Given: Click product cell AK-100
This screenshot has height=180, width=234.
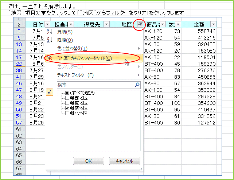Looking at the screenshot, I should pos(155,90).
